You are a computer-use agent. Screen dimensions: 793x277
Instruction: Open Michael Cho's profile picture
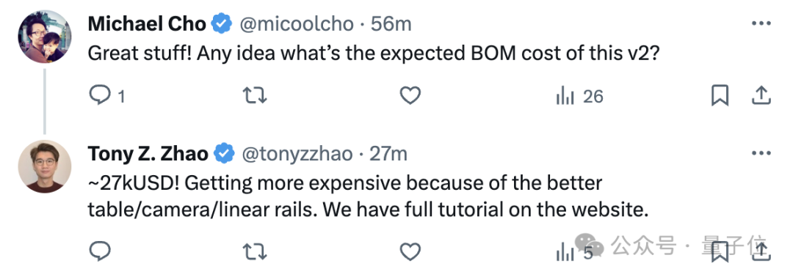pos(45,37)
